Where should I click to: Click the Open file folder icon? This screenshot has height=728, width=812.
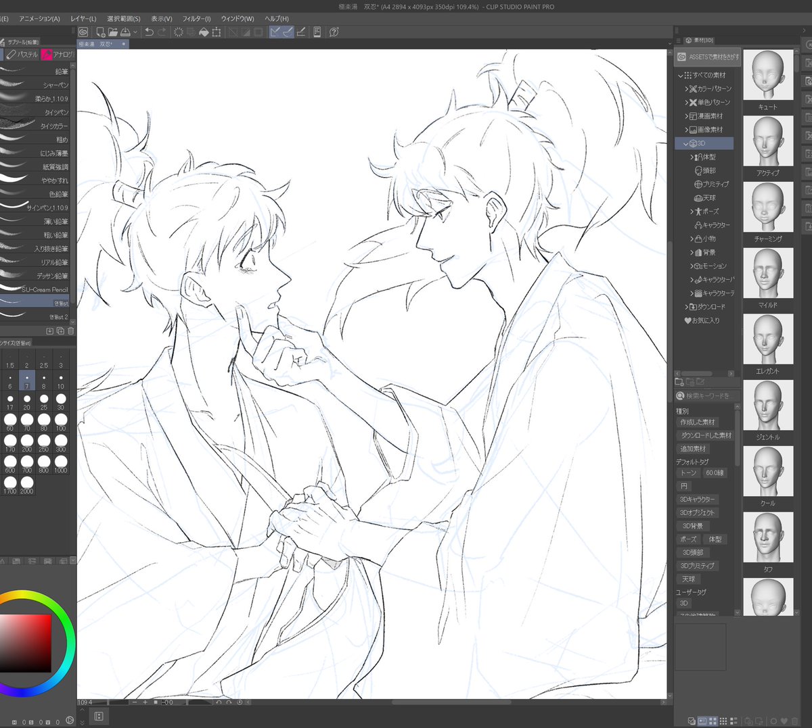point(112,32)
